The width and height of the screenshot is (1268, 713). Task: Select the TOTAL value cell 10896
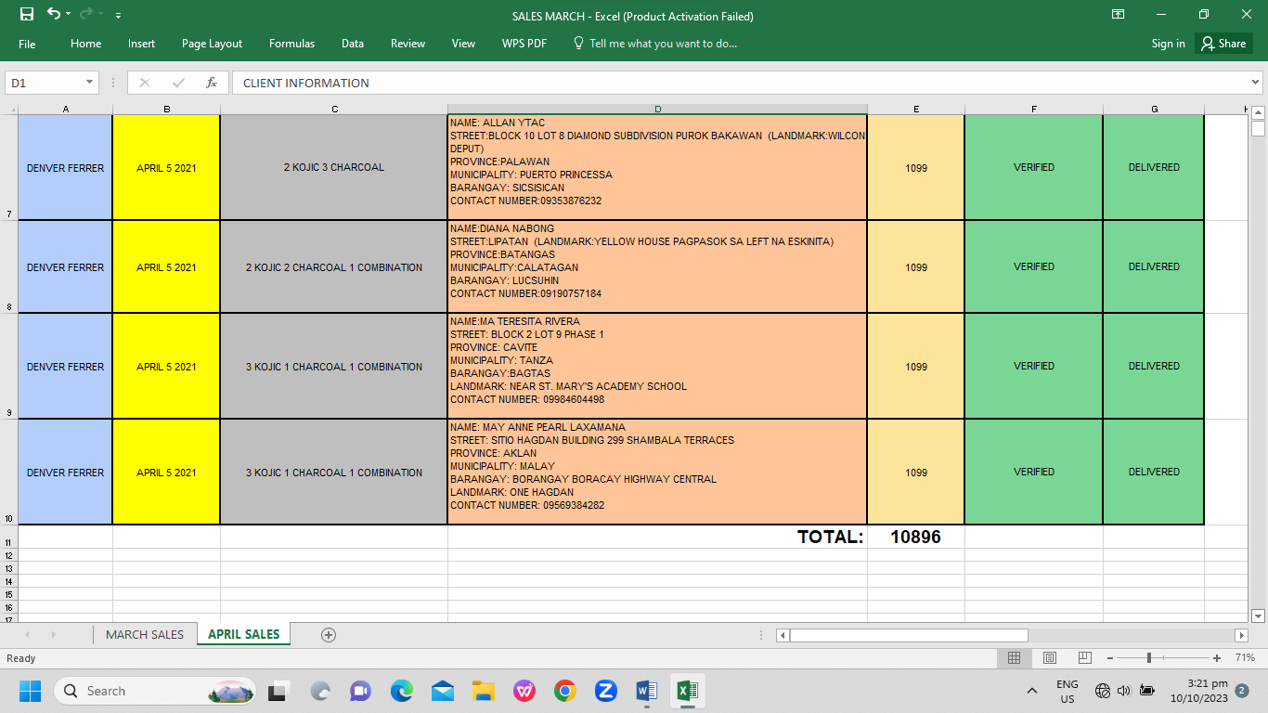coord(915,537)
